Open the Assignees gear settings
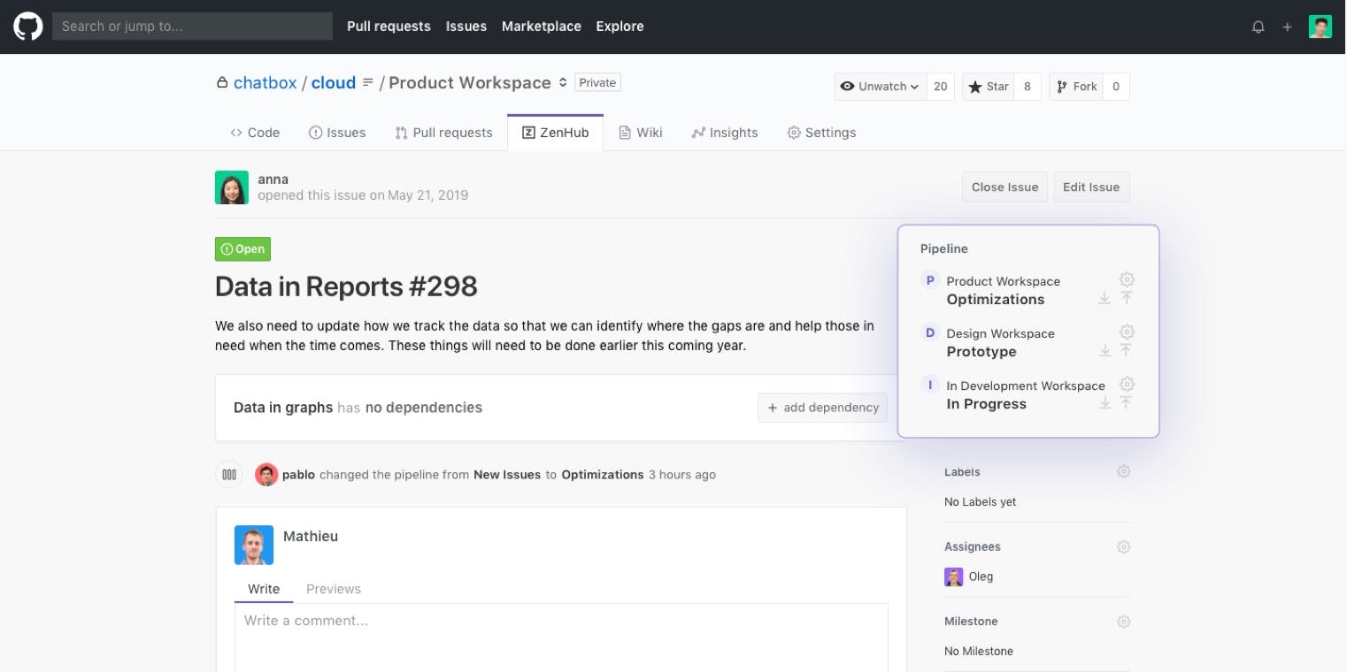Image resolution: width=1347 pixels, height=672 pixels. pos(1123,547)
